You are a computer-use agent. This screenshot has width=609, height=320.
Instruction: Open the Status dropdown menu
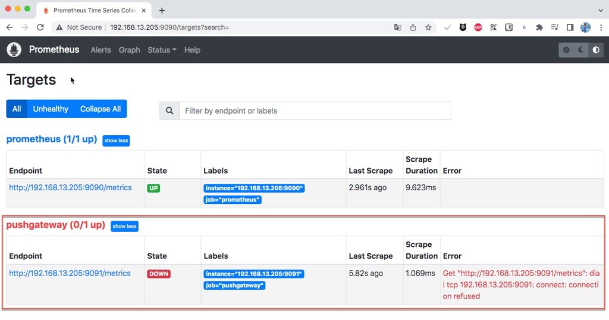point(162,50)
